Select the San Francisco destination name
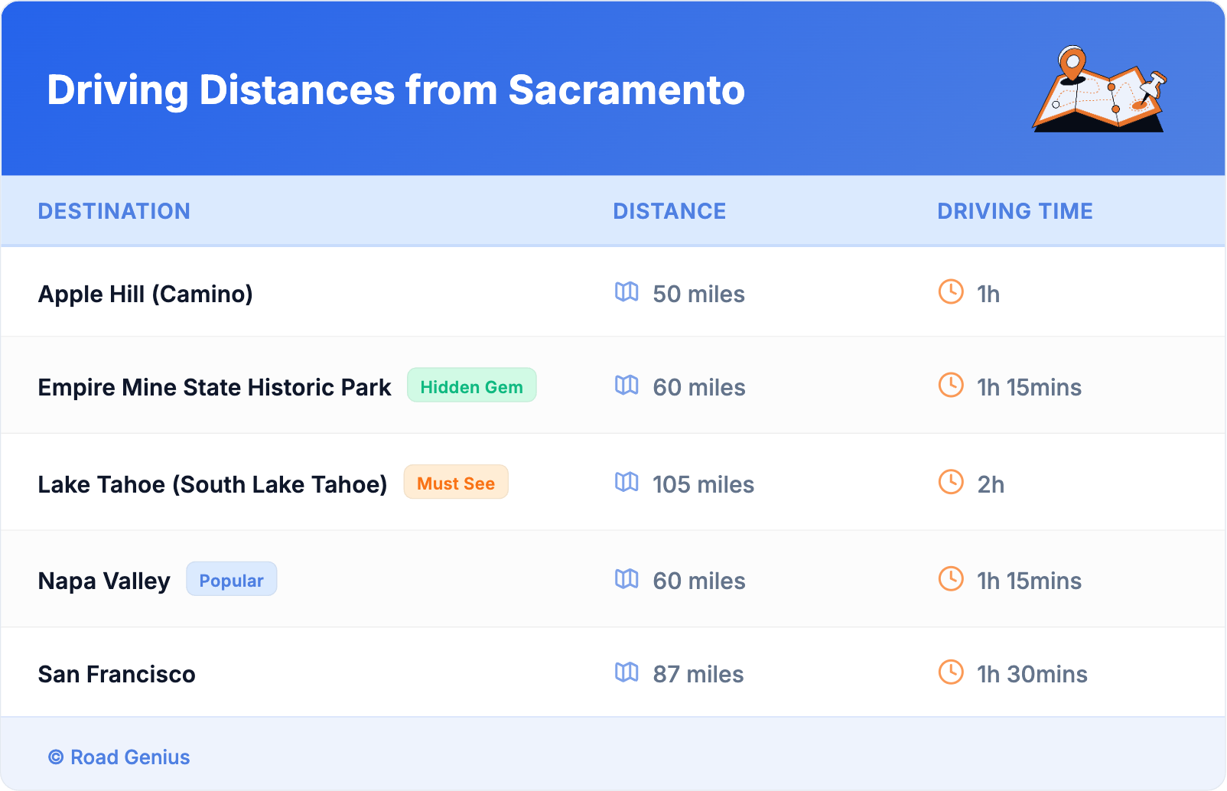The image size is (1227, 791). pos(117,674)
